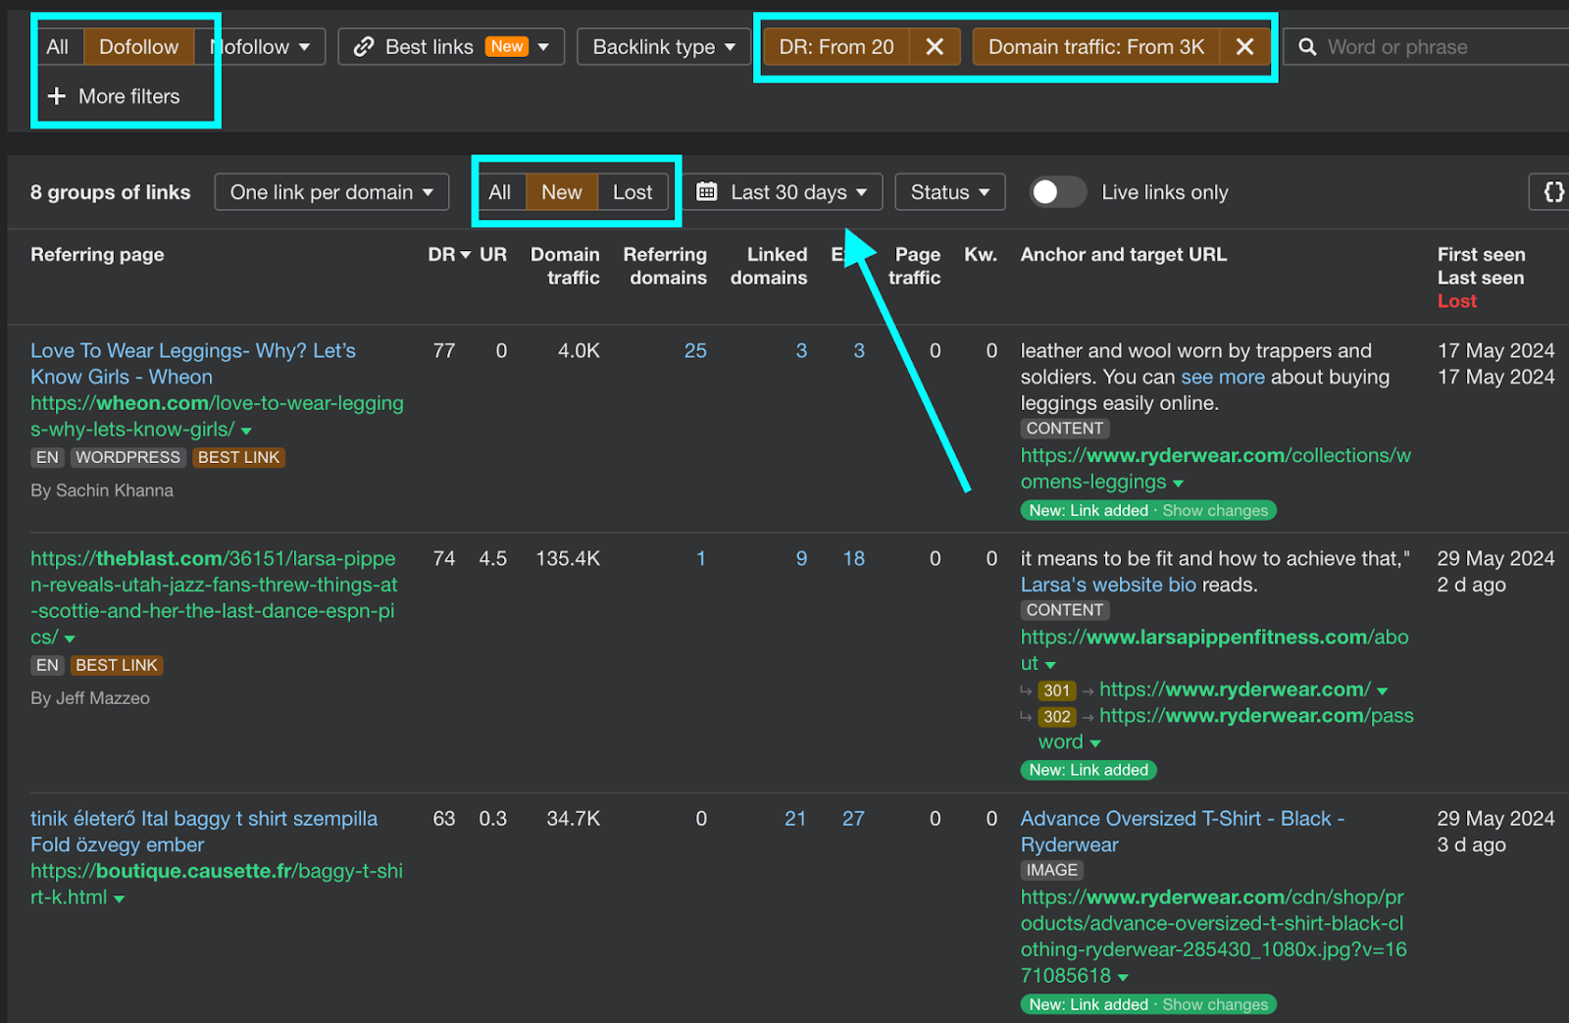Sort by Domain traffic column header
This screenshot has width=1569, height=1023.
[566, 266]
